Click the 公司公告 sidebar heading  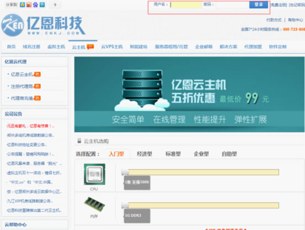(13, 114)
